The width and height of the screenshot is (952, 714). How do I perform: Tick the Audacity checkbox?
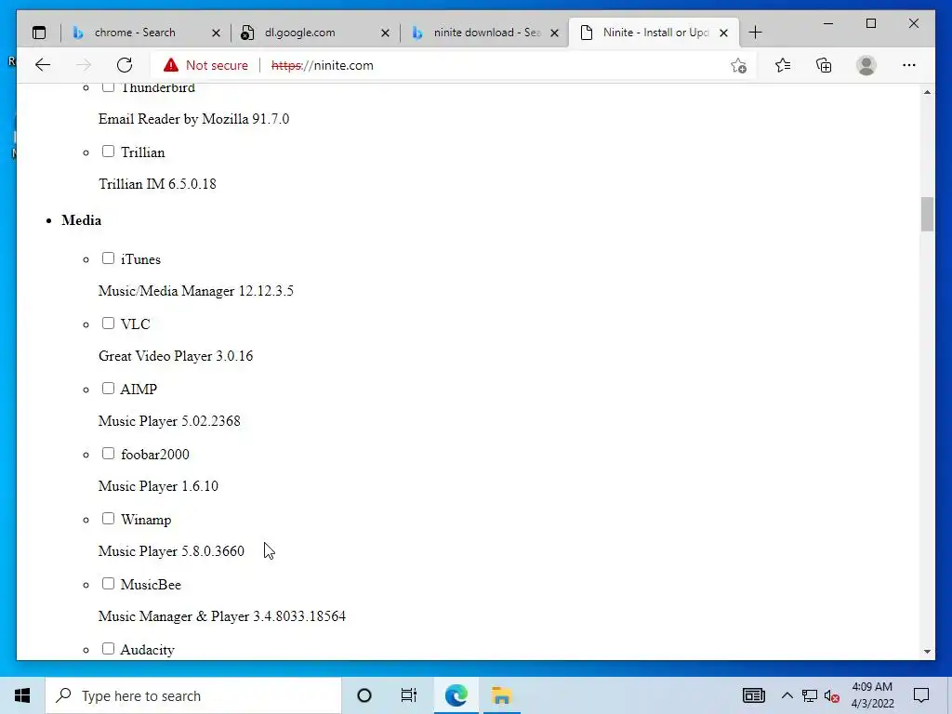[x=108, y=648]
